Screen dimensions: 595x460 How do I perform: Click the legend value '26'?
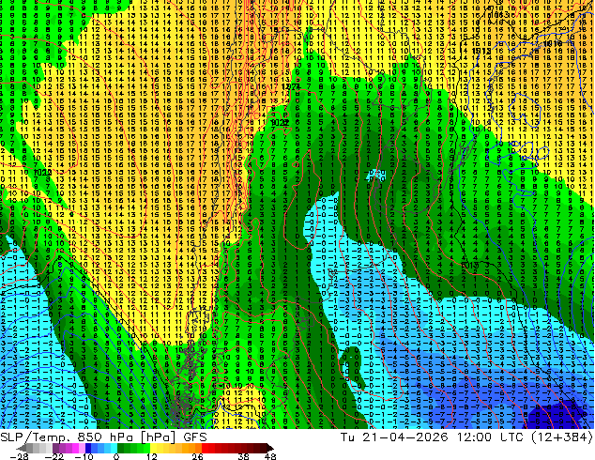pos(197,456)
